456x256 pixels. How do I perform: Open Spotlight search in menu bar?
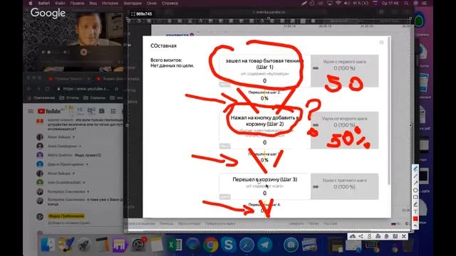[406, 3]
